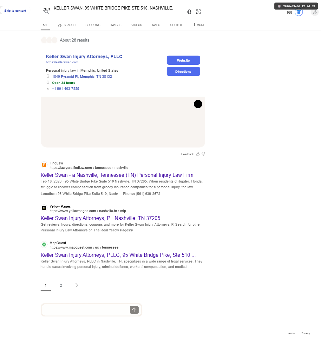
Task: Click the FindLaw favicon
Action: 44,165
